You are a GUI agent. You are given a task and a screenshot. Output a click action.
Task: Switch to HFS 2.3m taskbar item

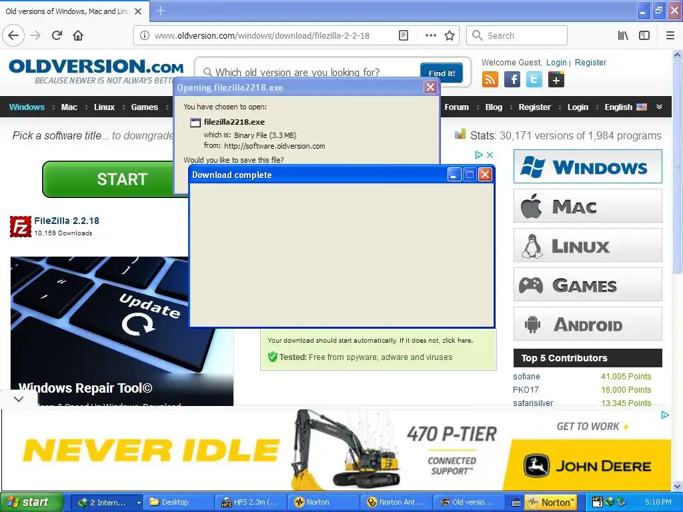click(x=251, y=503)
